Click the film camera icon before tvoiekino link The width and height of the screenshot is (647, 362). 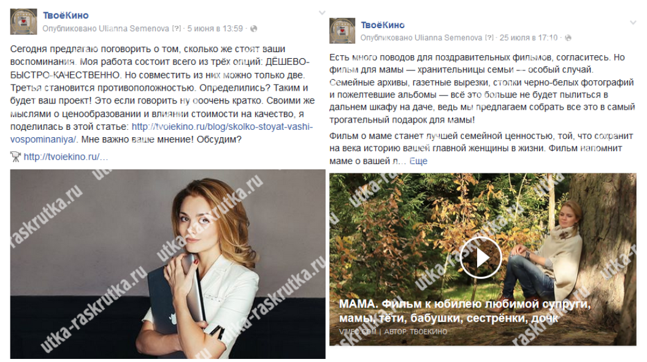[x=15, y=157]
